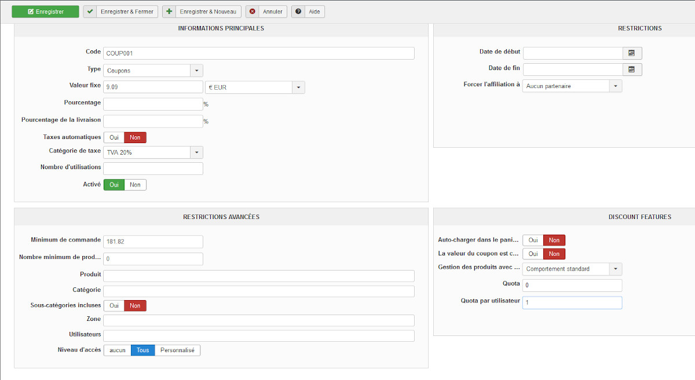The width and height of the screenshot is (695, 380).
Task: Click the Enregistrer & Nouveau plus icon
Action: coord(170,12)
